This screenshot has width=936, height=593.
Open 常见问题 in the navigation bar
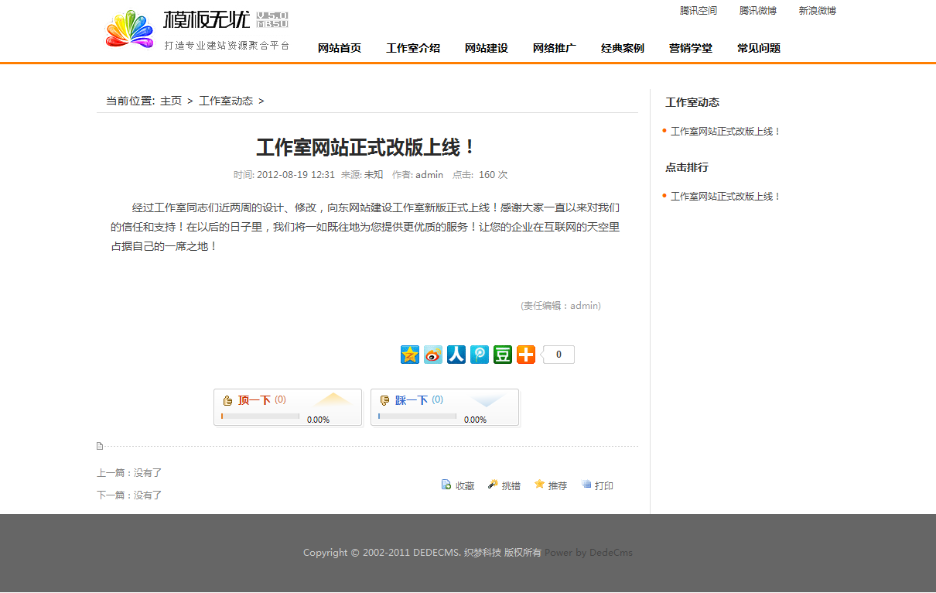pos(759,48)
